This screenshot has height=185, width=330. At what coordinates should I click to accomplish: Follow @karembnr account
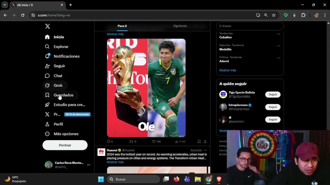273,119
